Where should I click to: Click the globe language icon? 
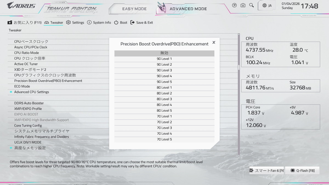(x=265, y=5)
